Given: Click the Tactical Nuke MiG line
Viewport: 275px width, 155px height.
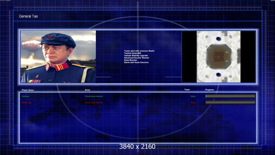Looking at the screenshot, I should coord(133,53).
